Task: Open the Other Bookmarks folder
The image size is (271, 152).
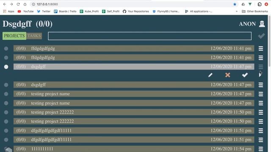Action: click(x=255, y=11)
